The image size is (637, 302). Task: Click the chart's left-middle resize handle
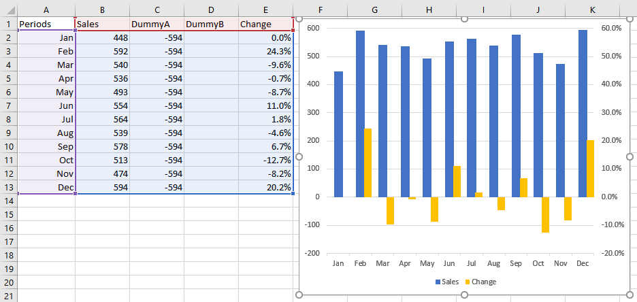[x=299, y=156]
